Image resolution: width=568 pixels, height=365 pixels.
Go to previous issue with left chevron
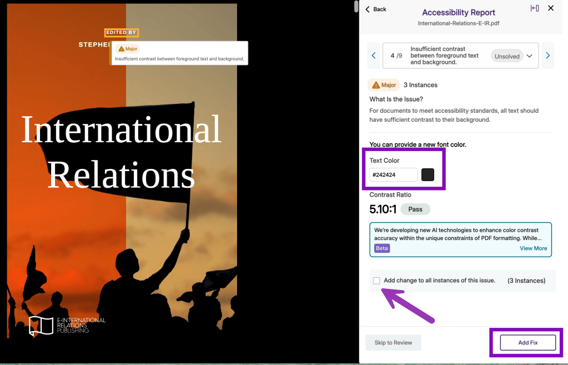(x=374, y=56)
